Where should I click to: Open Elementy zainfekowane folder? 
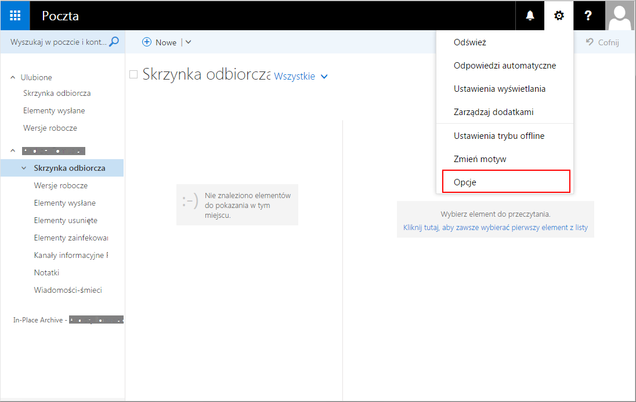[71, 238]
